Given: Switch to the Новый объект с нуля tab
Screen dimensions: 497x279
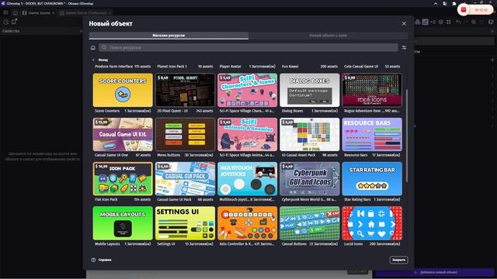Looking at the screenshot, I should coord(328,36).
